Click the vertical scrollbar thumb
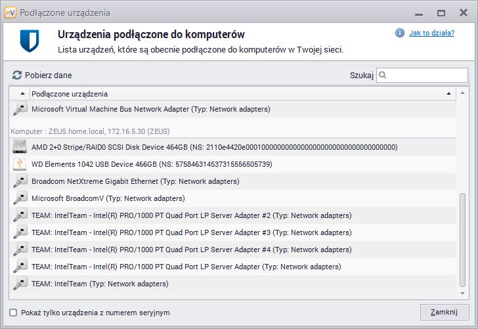 (462, 240)
